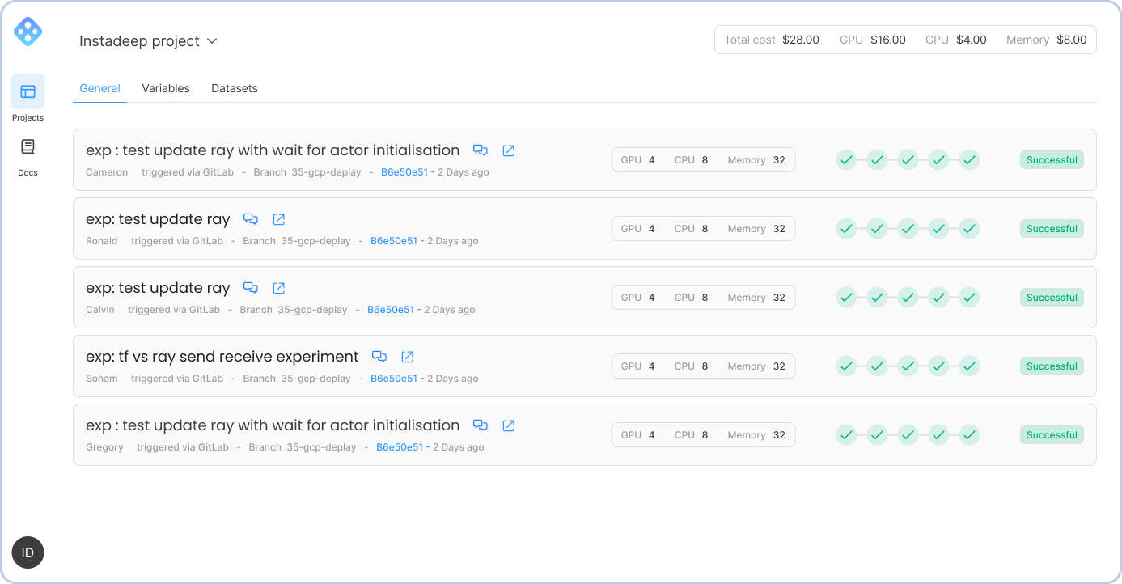Click last pipeline step check in Cameron's row

[x=969, y=160]
